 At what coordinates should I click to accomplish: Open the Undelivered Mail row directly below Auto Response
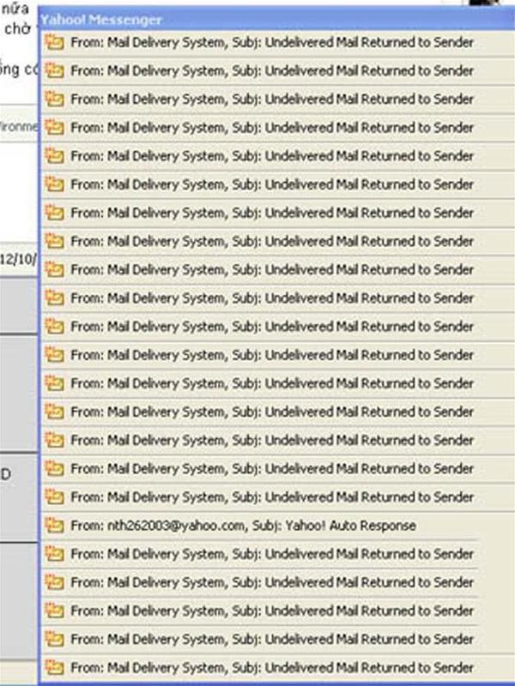coord(277,554)
